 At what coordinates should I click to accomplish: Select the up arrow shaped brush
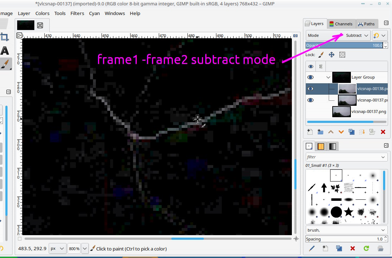(x=324, y=188)
